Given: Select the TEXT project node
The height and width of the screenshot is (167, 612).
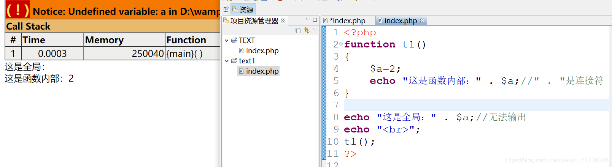Looking at the screenshot, I should [x=247, y=40].
